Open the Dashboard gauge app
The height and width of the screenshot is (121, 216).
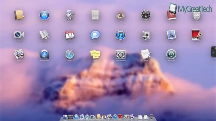pyautogui.click(x=146, y=15)
